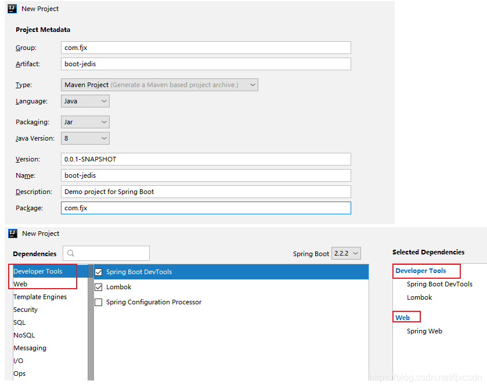The height and width of the screenshot is (388, 487).
Task: Click Web heading in Selected Dependencies
Action: click(402, 318)
